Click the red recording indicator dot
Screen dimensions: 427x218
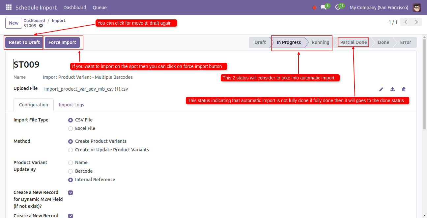tap(314, 8)
